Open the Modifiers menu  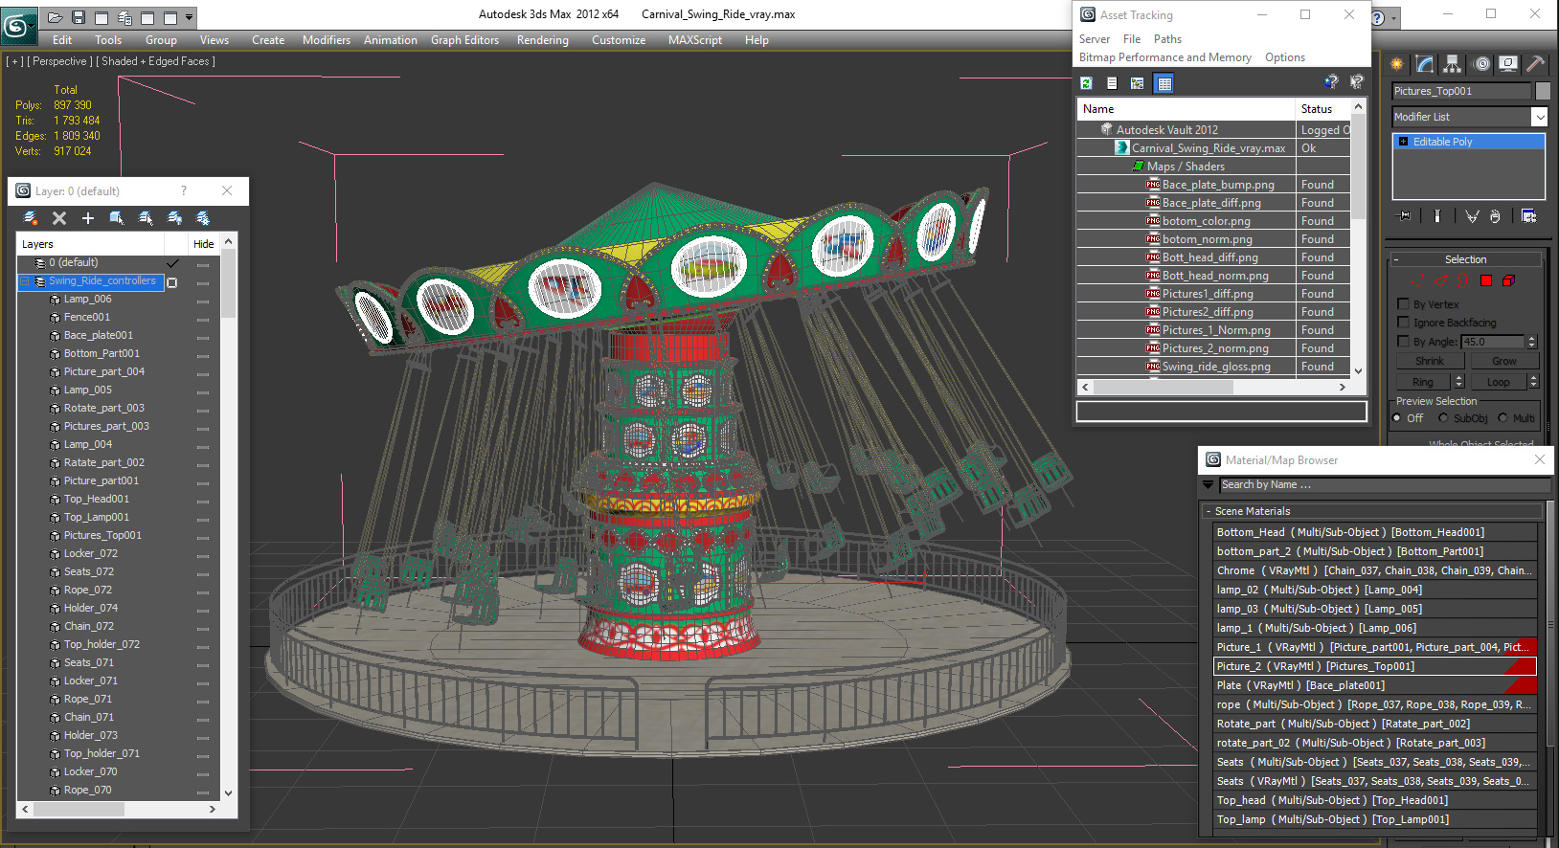pyautogui.click(x=327, y=40)
